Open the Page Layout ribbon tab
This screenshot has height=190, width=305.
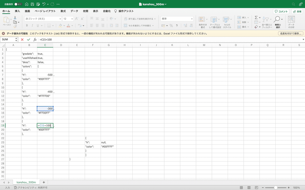pyautogui.click(x=45, y=11)
